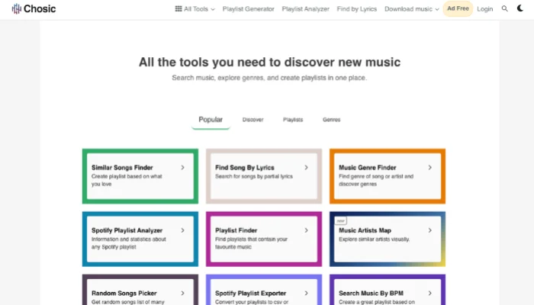The height and width of the screenshot is (305, 534).
Task: Open Music Genre Finder title
Action: [x=368, y=168]
